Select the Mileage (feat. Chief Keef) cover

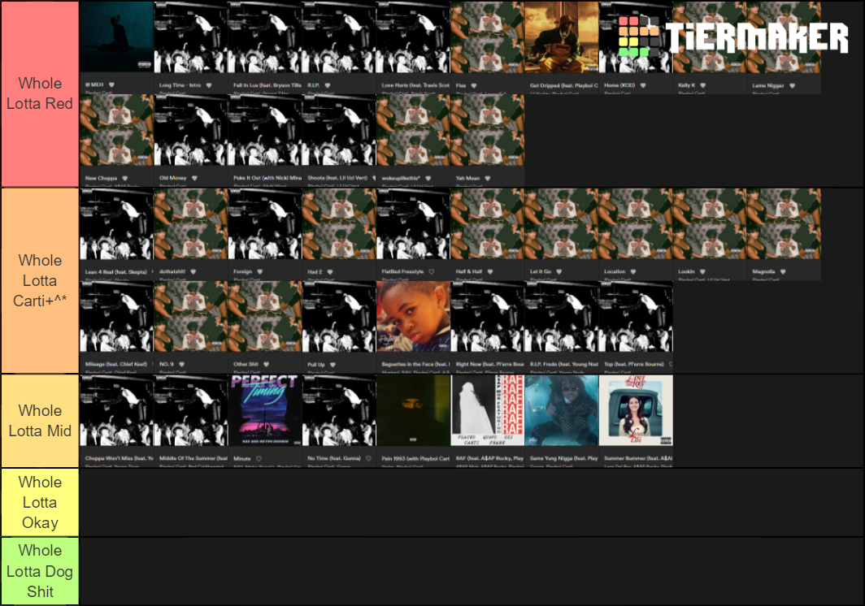click(116, 317)
